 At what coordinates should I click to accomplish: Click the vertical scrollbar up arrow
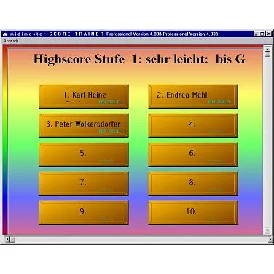267,49
